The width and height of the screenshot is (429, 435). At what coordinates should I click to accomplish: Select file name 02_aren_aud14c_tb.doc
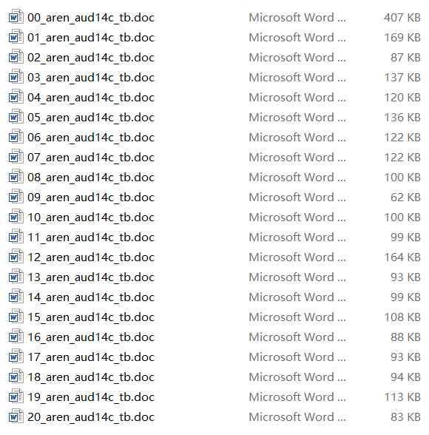[91, 58]
